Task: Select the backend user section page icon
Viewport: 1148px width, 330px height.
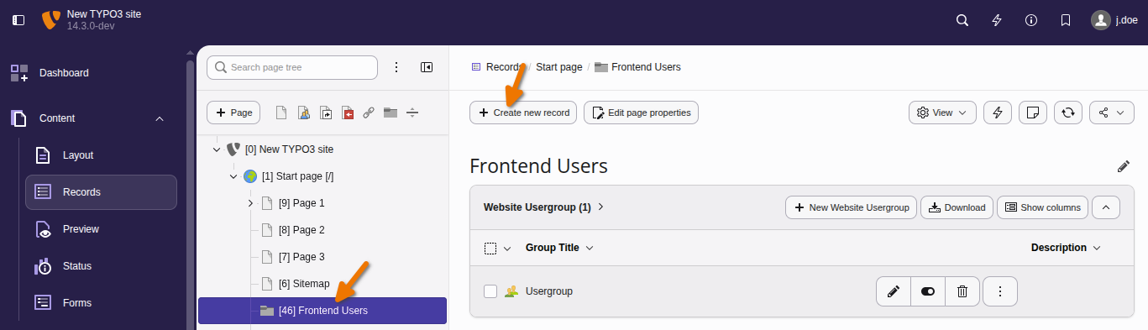Action: click(x=304, y=113)
